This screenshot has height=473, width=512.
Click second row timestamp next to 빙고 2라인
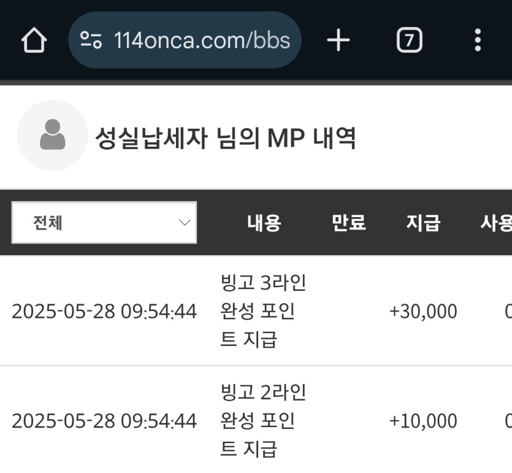click(104, 421)
